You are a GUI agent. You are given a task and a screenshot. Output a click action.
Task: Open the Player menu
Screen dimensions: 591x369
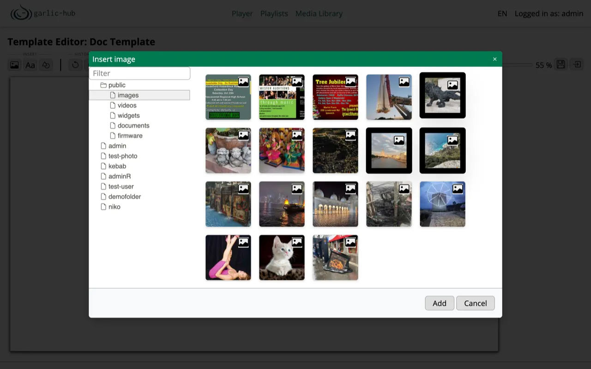[x=242, y=13]
